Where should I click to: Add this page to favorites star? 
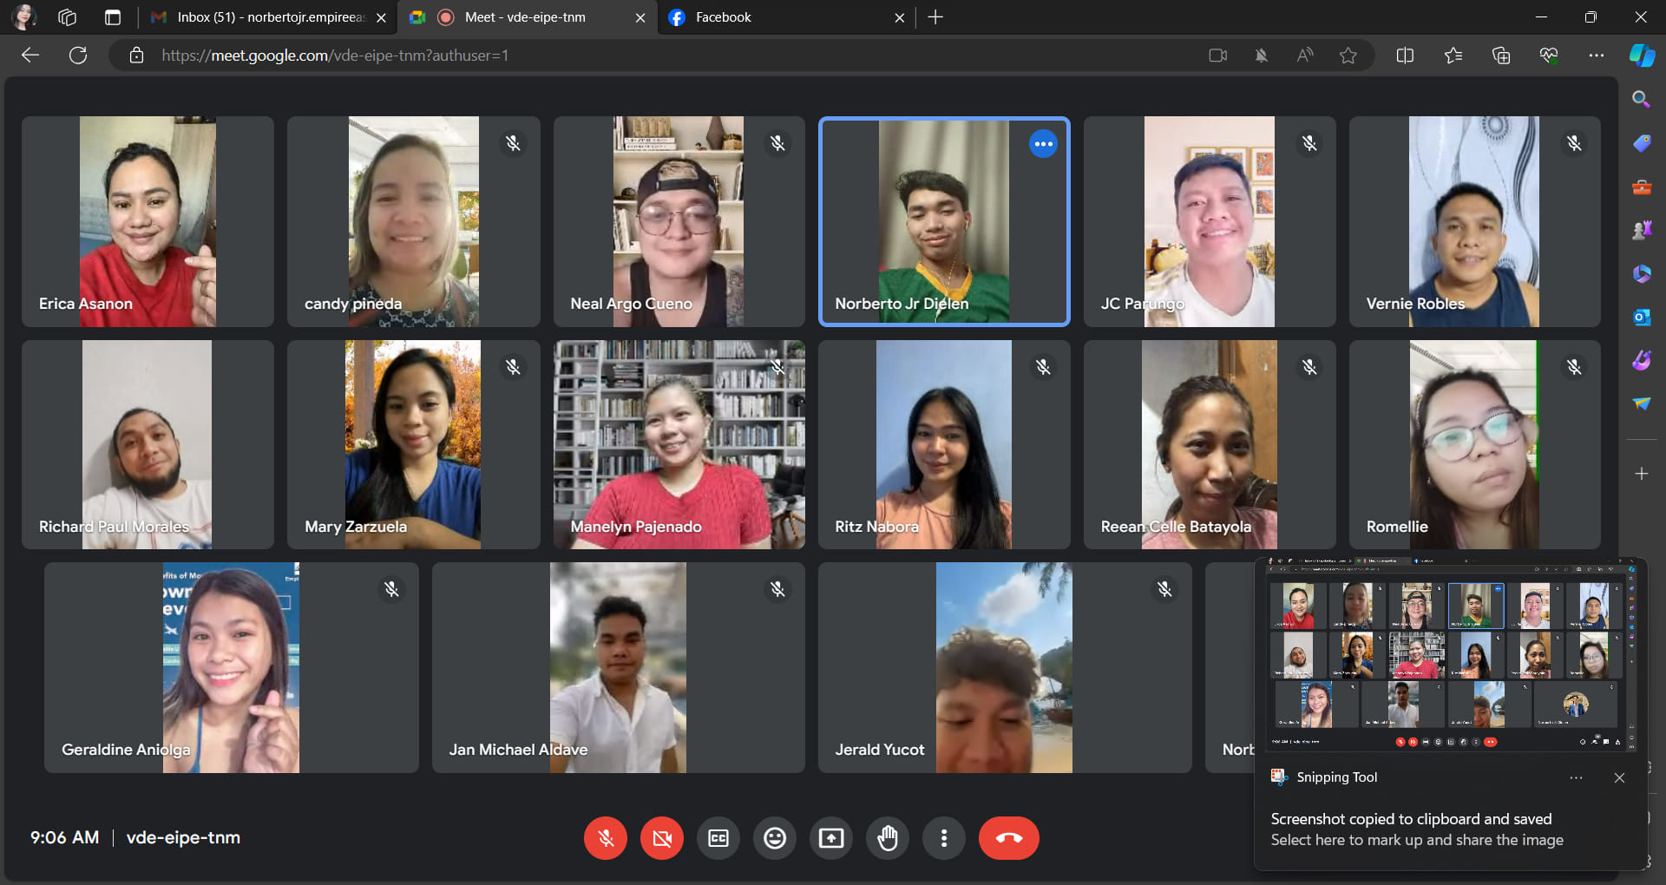pos(1348,56)
